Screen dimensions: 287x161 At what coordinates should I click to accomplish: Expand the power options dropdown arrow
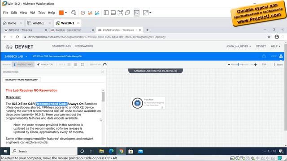coord(66,13)
